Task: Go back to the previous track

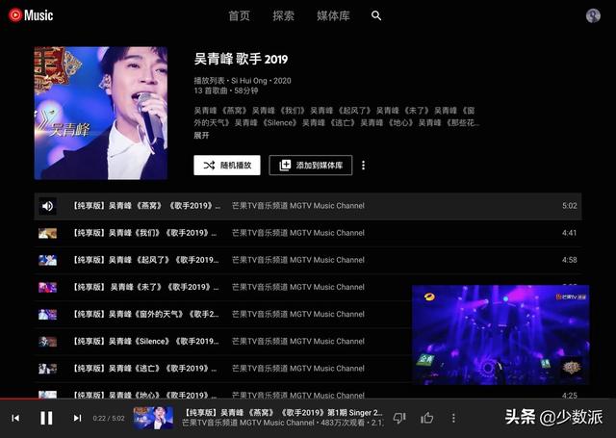Action: coord(15,418)
